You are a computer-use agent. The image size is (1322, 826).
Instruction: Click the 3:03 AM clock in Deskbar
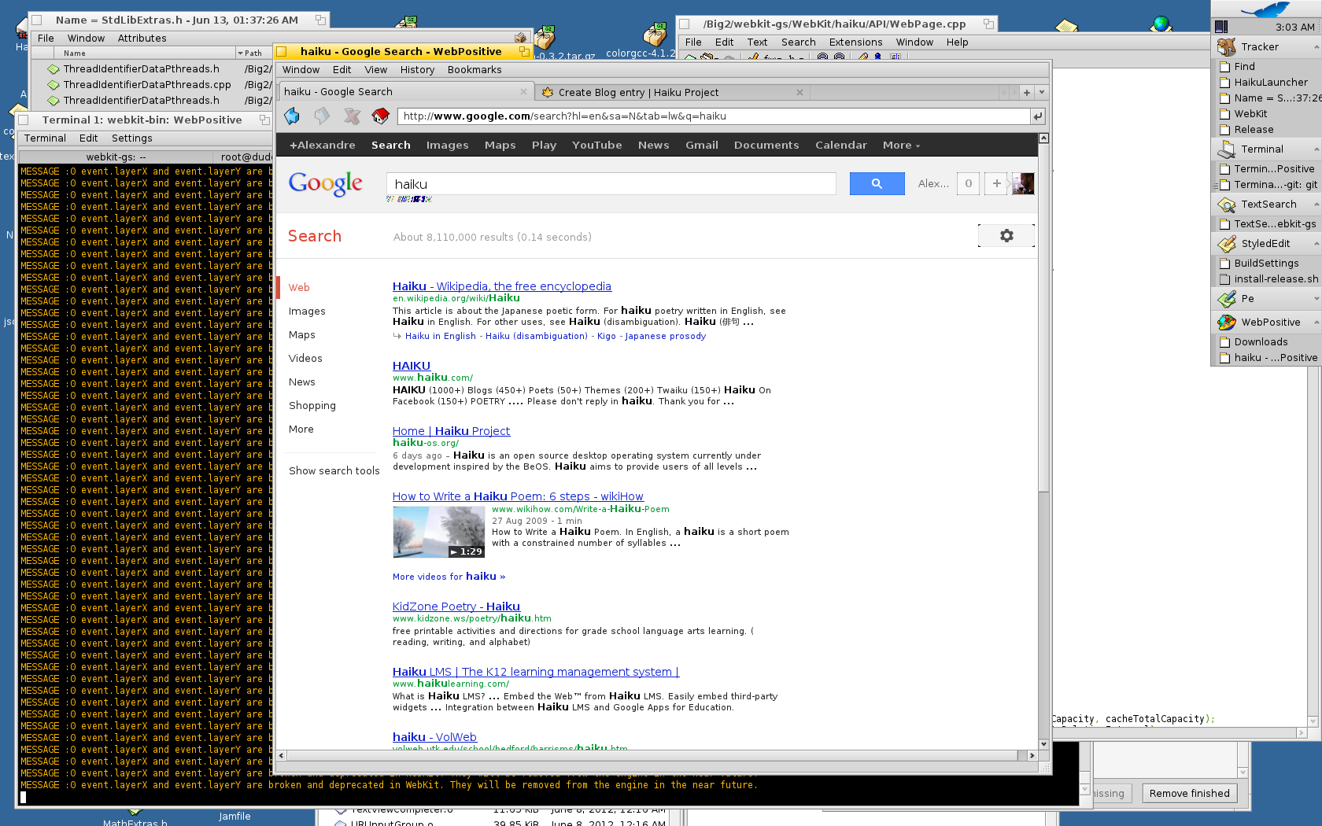(x=1294, y=27)
